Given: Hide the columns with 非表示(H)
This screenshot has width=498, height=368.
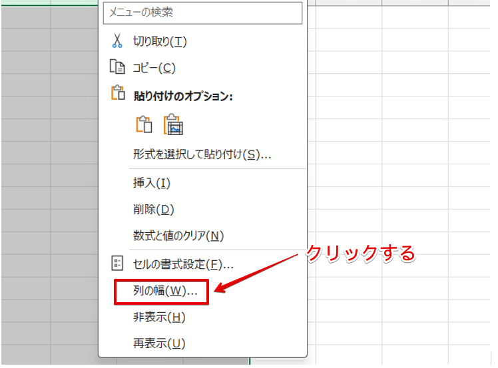Looking at the screenshot, I should coord(159,317).
